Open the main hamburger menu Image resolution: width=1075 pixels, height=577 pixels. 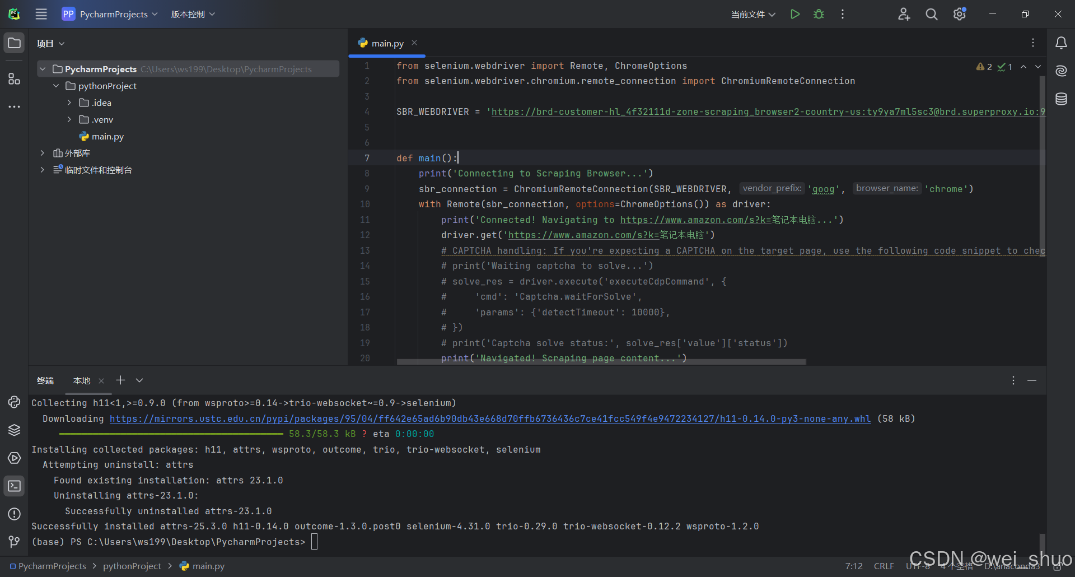41,14
